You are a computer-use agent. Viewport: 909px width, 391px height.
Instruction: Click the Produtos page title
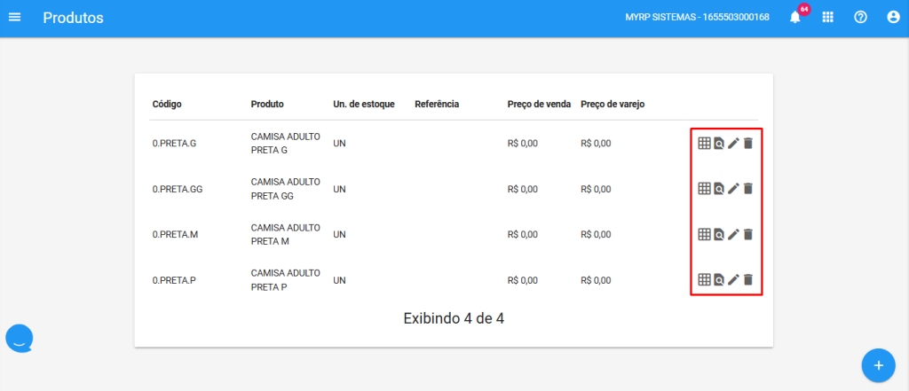click(x=73, y=18)
